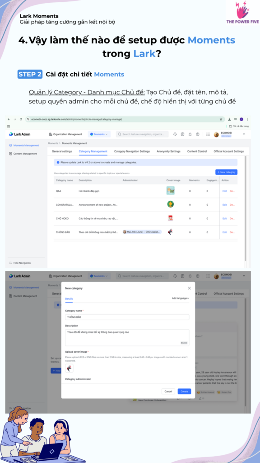Click the Q&A category cover image

[x=170, y=191]
